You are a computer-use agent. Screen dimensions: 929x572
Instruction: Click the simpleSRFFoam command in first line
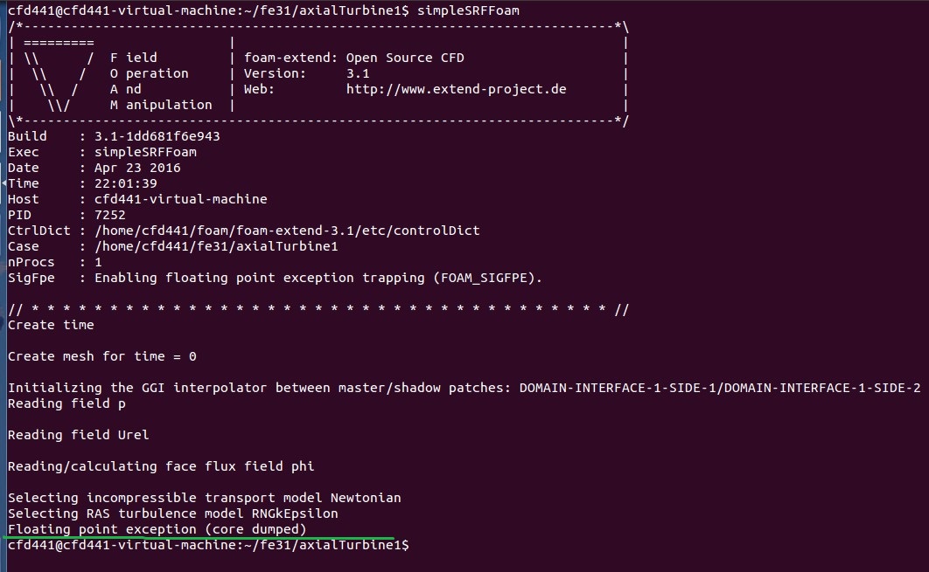tap(468, 10)
